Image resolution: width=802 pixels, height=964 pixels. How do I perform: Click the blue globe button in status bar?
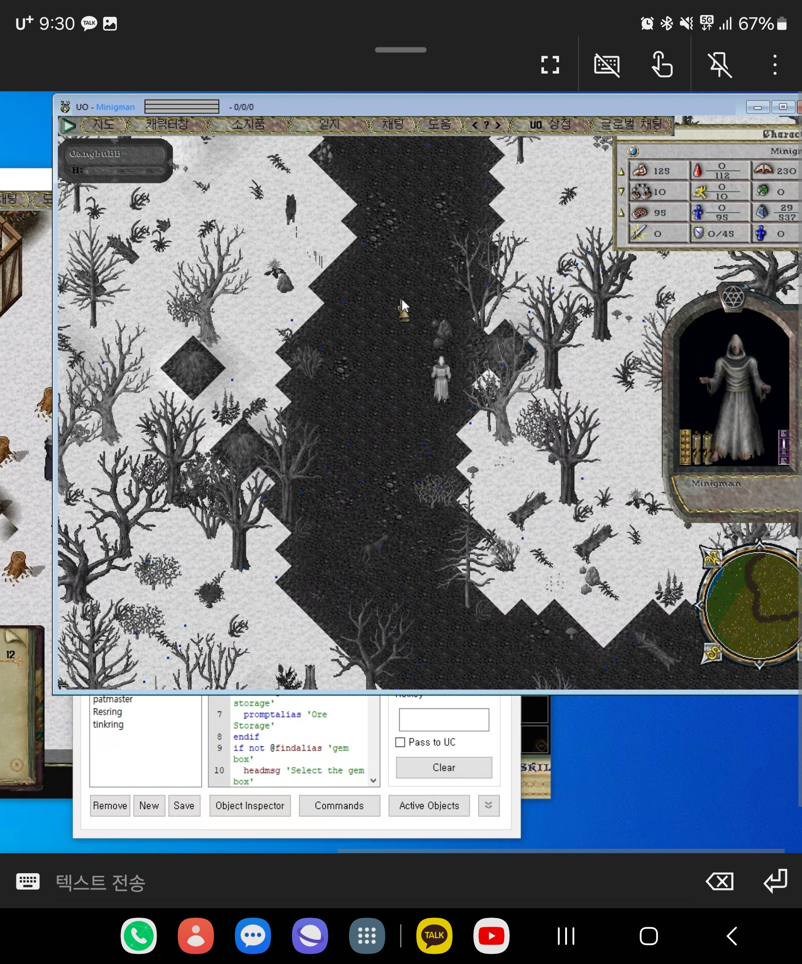633,151
